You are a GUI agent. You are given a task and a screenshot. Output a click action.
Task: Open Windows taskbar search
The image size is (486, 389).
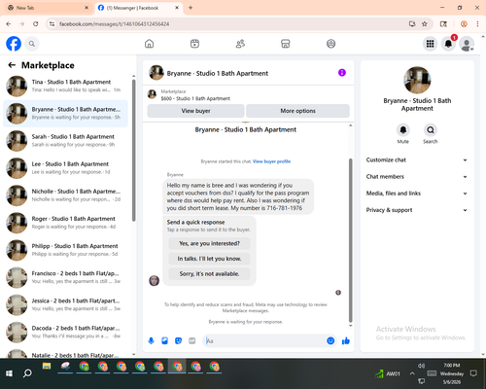pos(27,373)
